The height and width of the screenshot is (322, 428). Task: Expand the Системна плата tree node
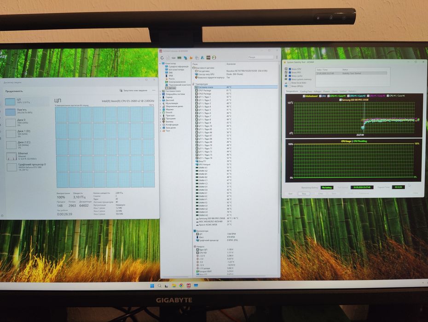160,91
